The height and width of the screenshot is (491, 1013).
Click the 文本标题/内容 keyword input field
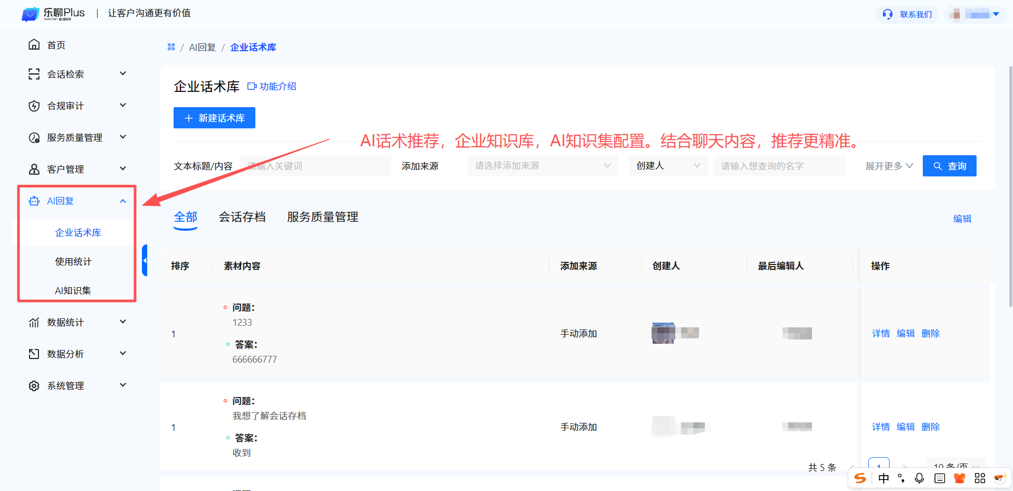tap(315, 166)
